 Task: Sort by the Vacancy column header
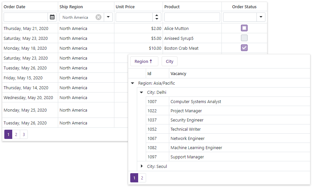[x=178, y=74]
